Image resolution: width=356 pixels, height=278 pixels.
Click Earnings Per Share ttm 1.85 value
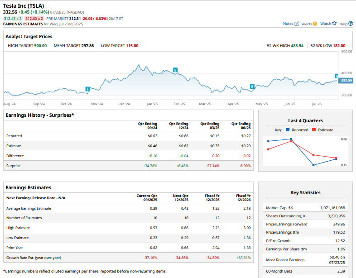pyautogui.click(x=341, y=249)
